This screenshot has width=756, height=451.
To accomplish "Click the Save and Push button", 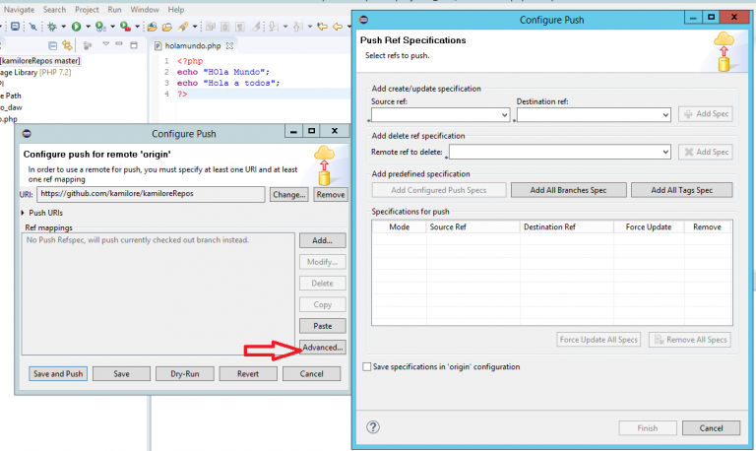I will (x=57, y=374).
